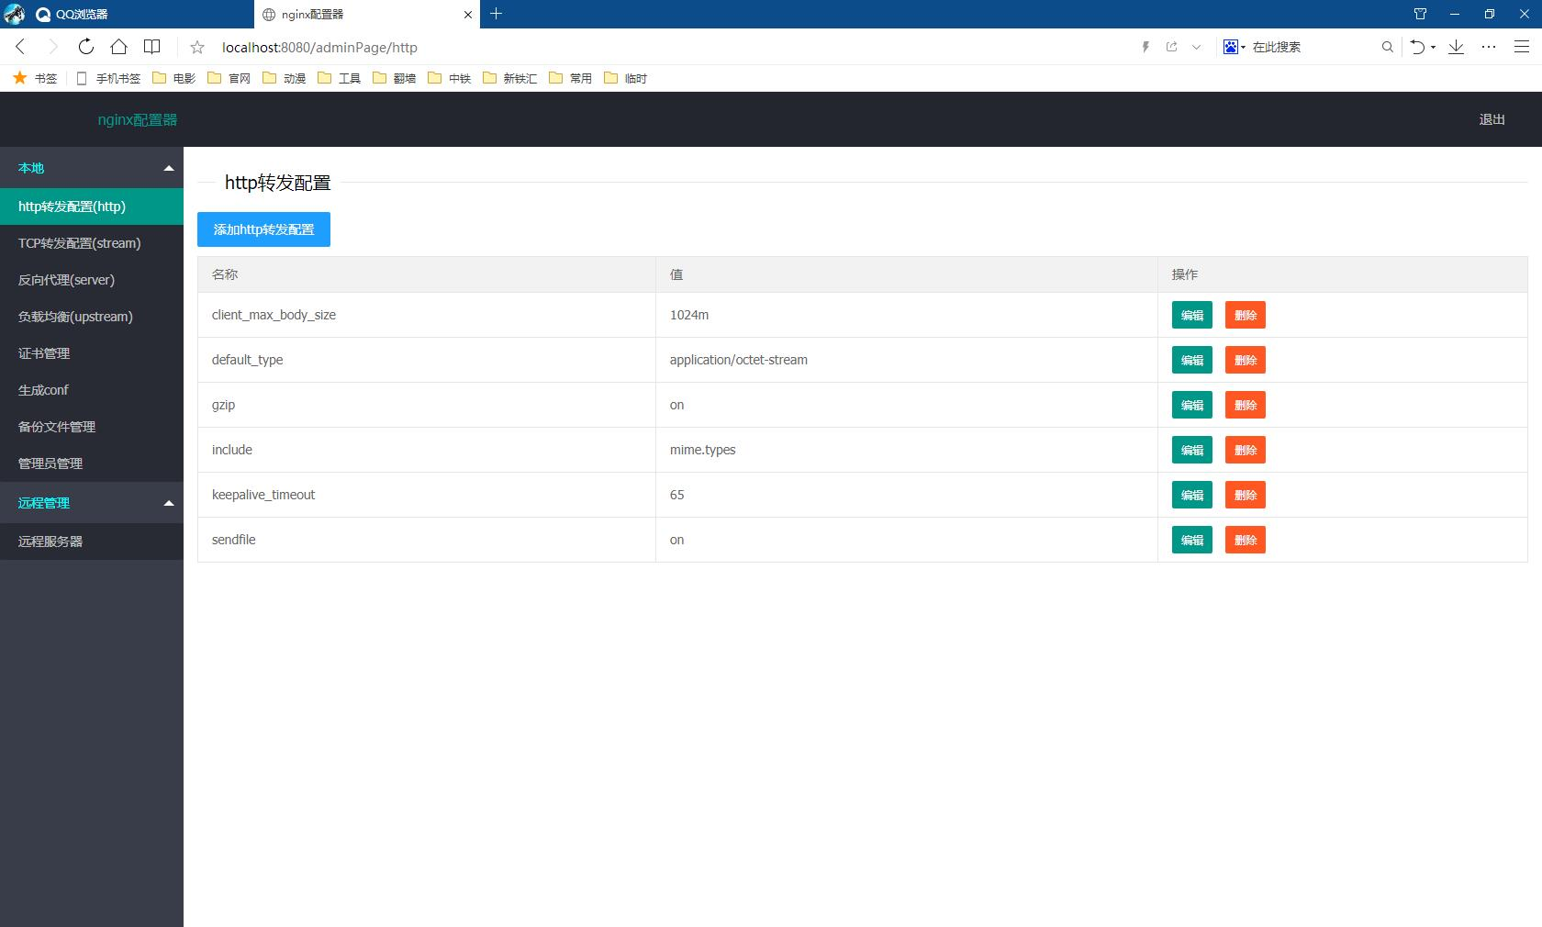Image resolution: width=1542 pixels, height=927 pixels.
Task: Open the 动漫 bookmark folder
Action: coord(284,78)
